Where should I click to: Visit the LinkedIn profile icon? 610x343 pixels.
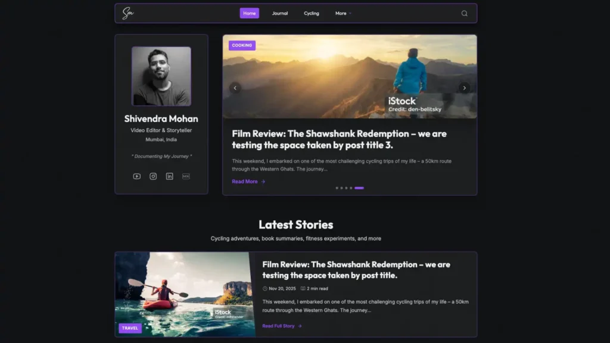pos(169,176)
